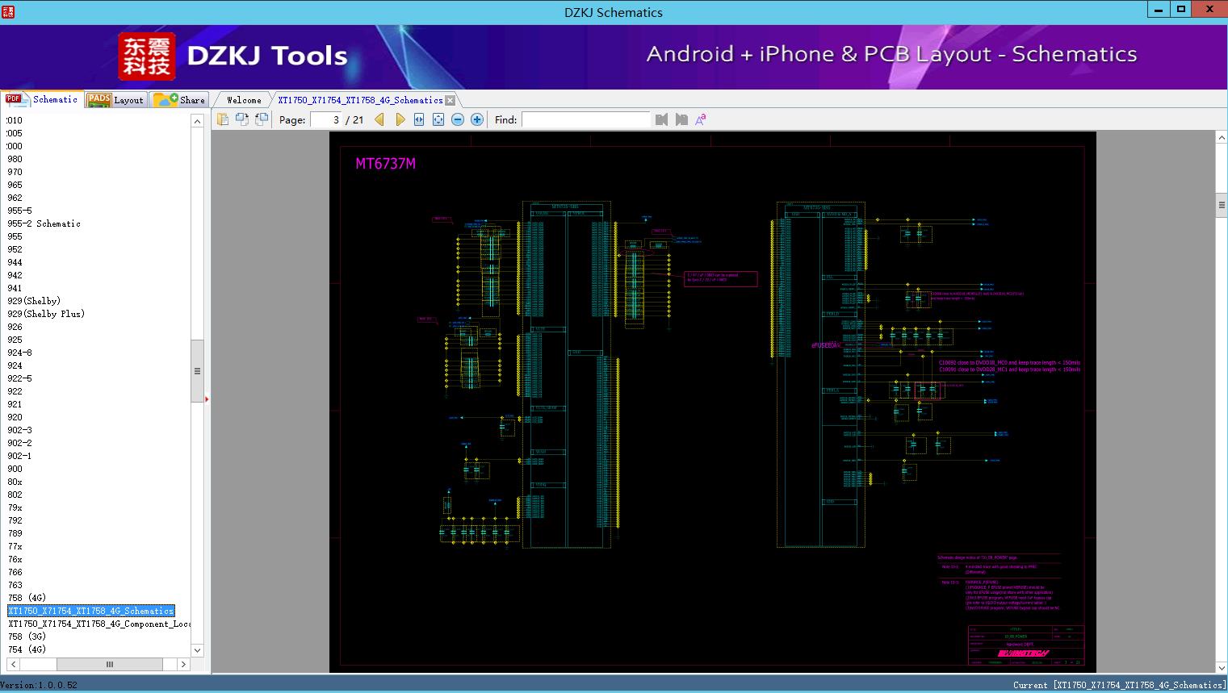The image size is (1228, 693).
Task: Click the find next match icon
Action: click(681, 119)
